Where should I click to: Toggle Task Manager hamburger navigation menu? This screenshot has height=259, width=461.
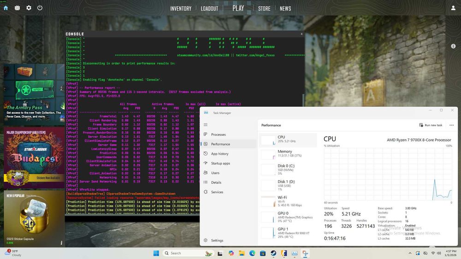click(x=206, y=125)
